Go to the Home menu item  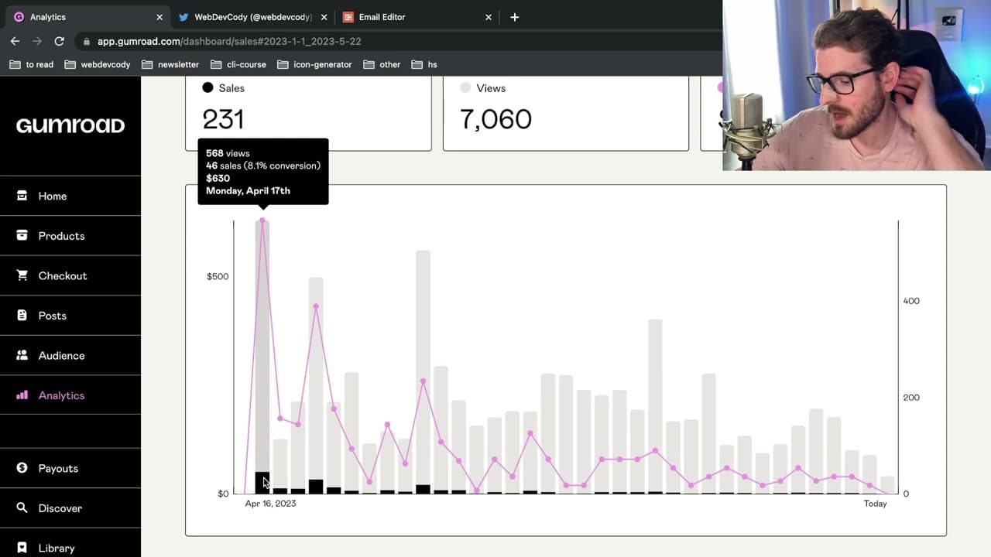[x=70, y=196]
